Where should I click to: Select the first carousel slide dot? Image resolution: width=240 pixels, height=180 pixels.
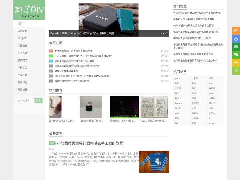(161, 33)
